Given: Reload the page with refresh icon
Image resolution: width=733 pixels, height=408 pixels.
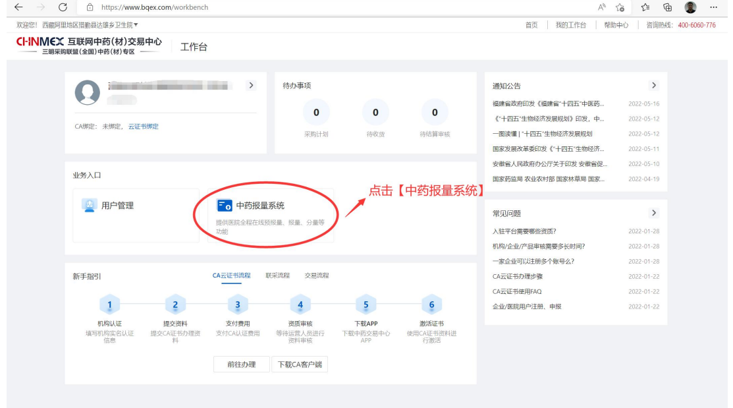Looking at the screenshot, I should point(63,7).
